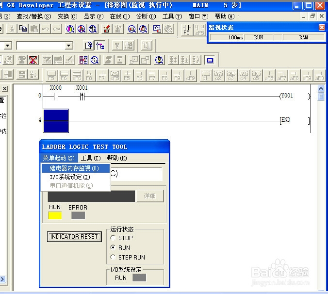Image resolution: width=328 pixels, height=294 pixels.
Task: Click the Monitor write mode magnifier icon
Action: pos(143,29)
